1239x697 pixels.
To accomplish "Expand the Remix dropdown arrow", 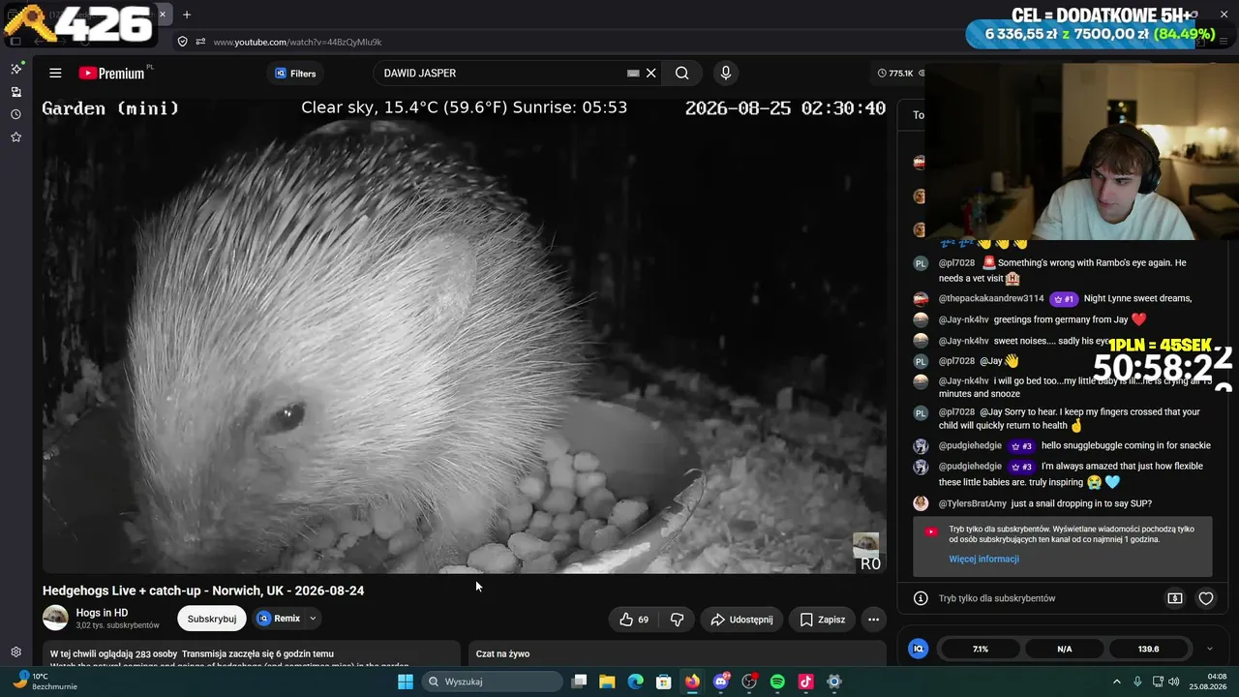I will 313,619.
